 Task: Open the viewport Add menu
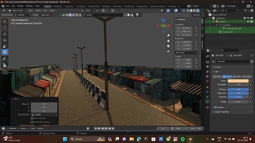(x=45, y=11)
